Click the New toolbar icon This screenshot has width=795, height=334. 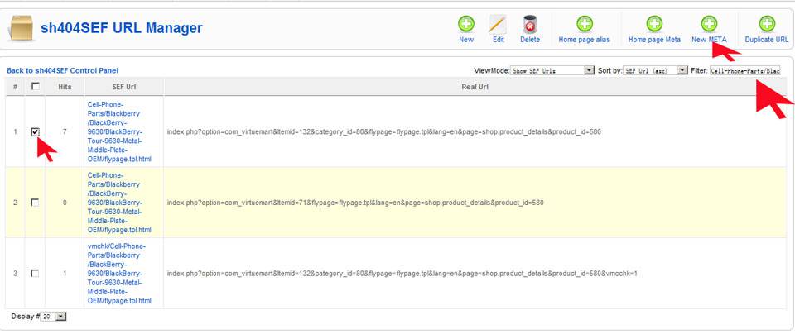(466, 25)
